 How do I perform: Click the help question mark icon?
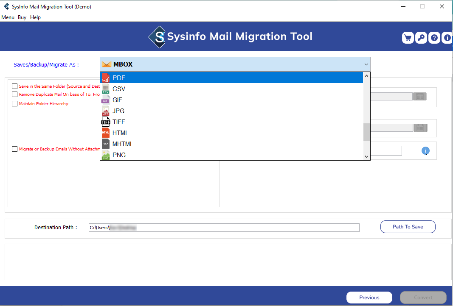(x=434, y=38)
